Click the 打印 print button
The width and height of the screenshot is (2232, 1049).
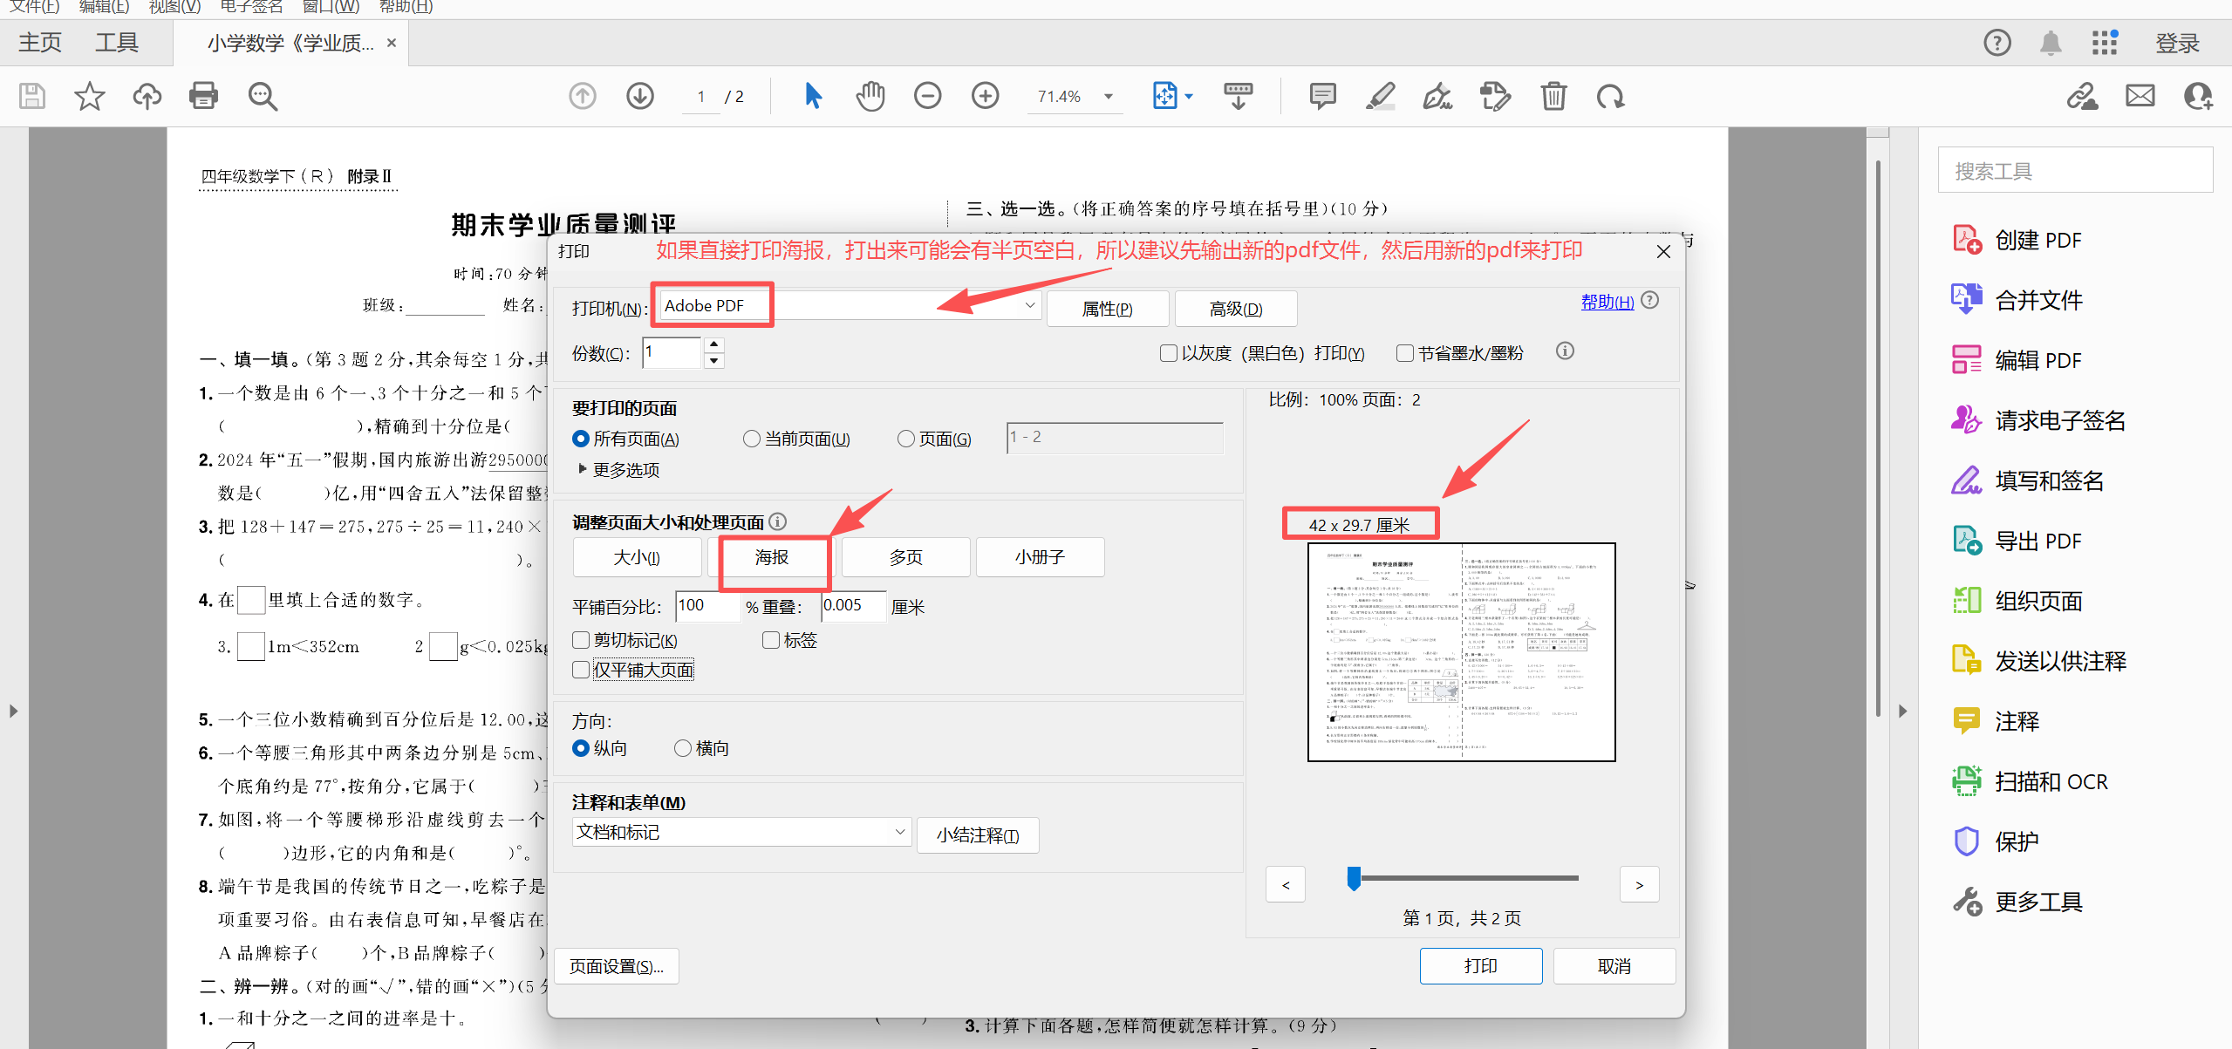[1480, 966]
